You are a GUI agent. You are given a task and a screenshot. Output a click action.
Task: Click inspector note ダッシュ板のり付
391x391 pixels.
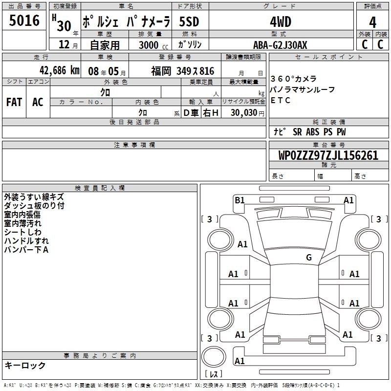[x=34, y=206]
